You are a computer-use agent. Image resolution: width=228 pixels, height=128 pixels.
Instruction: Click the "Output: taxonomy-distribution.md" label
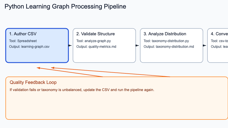[x=169, y=47]
